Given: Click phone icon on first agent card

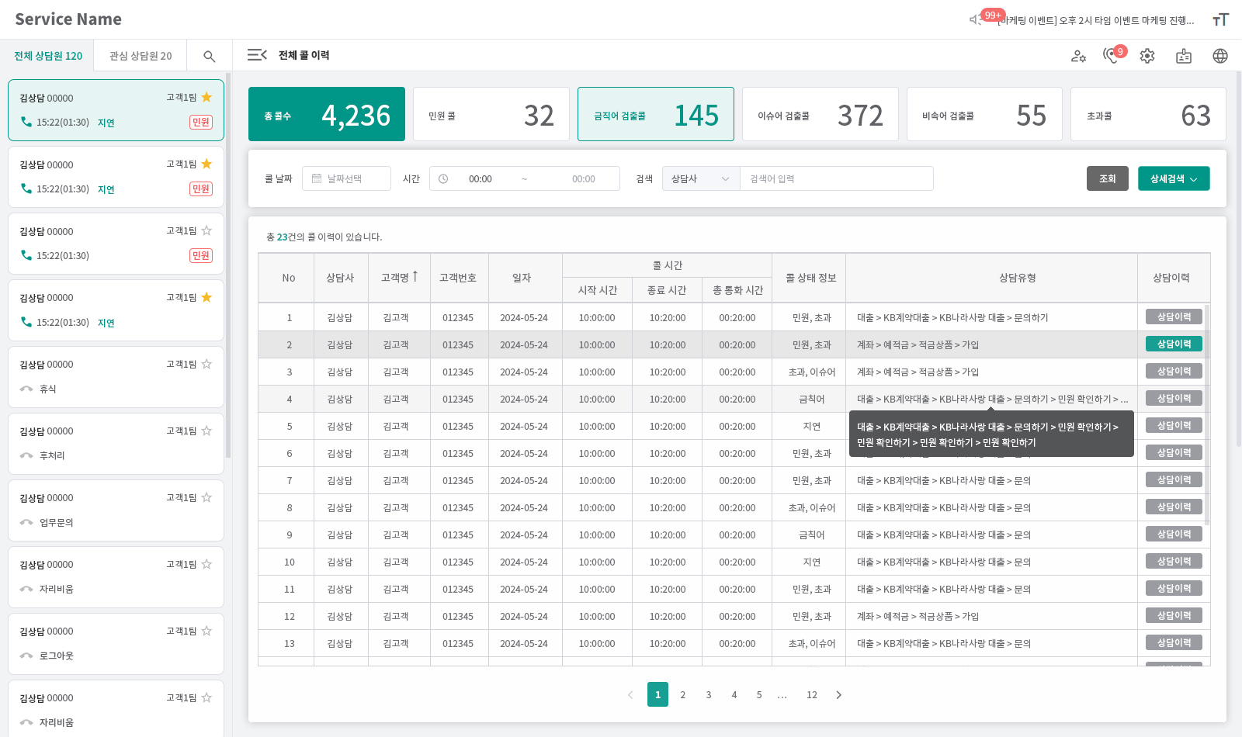Looking at the screenshot, I should [x=26, y=122].
